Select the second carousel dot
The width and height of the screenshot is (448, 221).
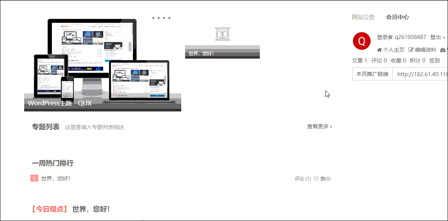[159, 18]
